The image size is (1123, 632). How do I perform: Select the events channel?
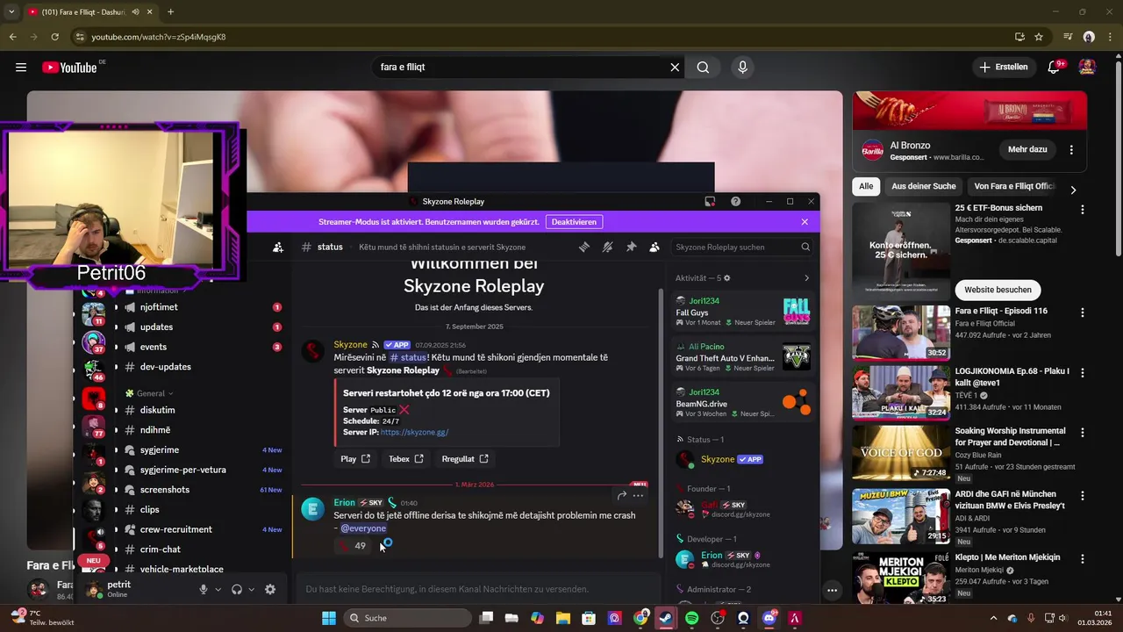click(203, 347)
